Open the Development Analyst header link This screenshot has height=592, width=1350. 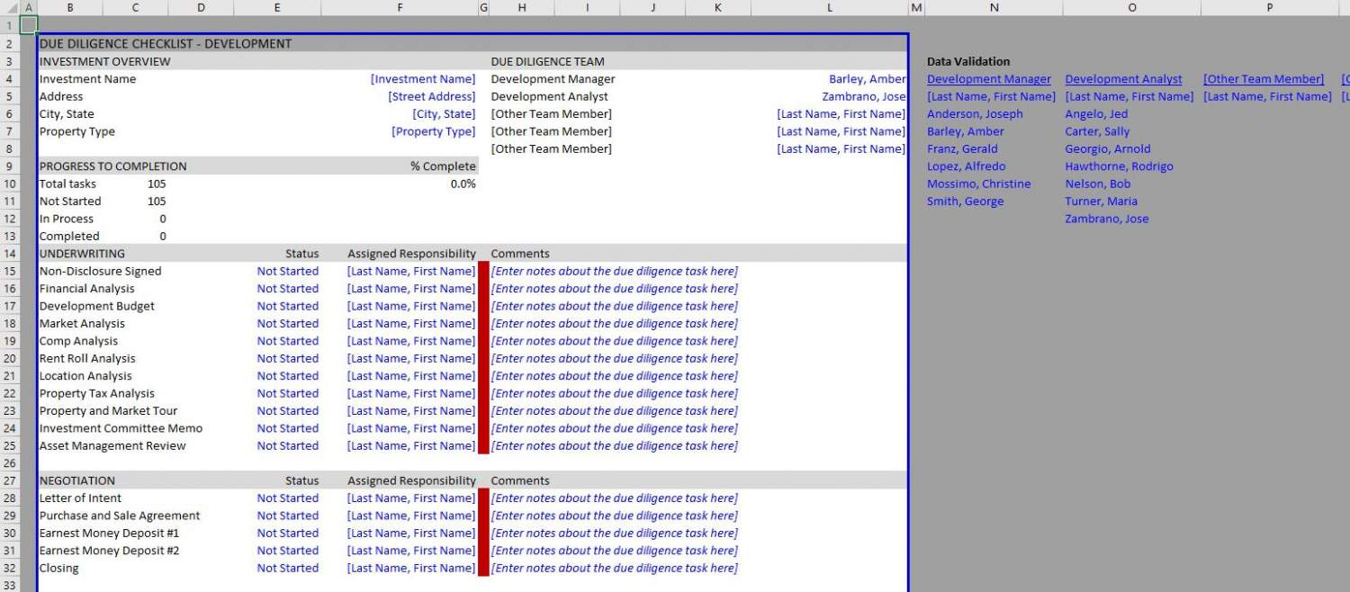pyautogui.click(x=1123, y=78)
